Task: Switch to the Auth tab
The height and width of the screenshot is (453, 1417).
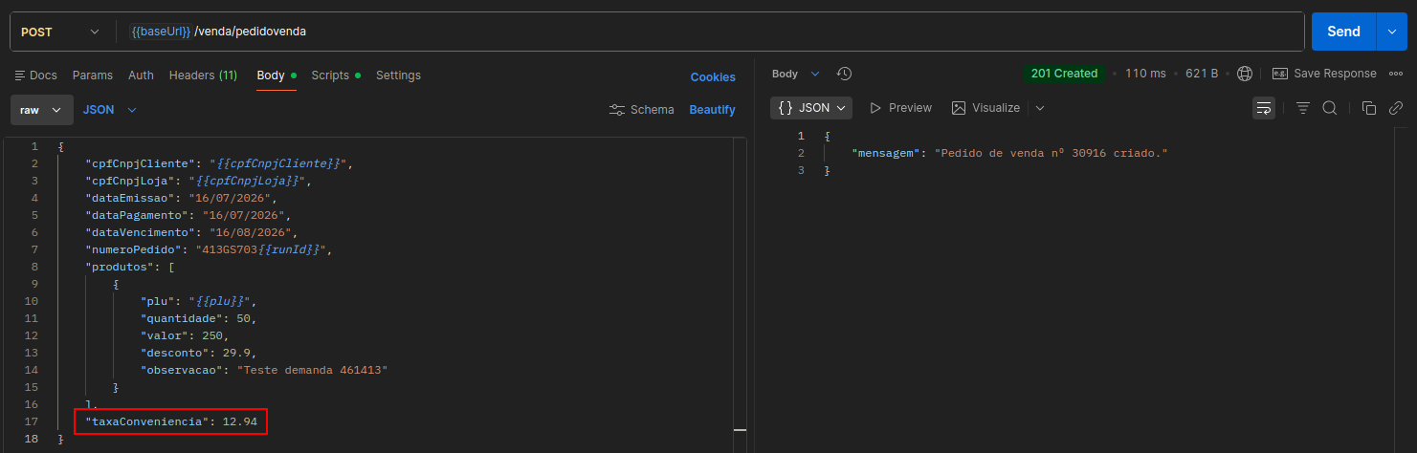Action: point(141,75)
